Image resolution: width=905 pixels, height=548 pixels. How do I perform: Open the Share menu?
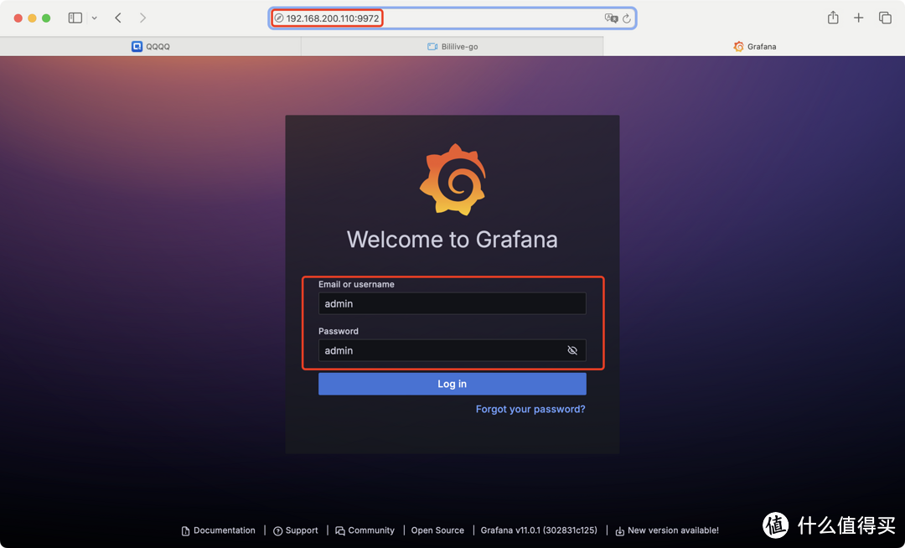[x=833, y=18]
